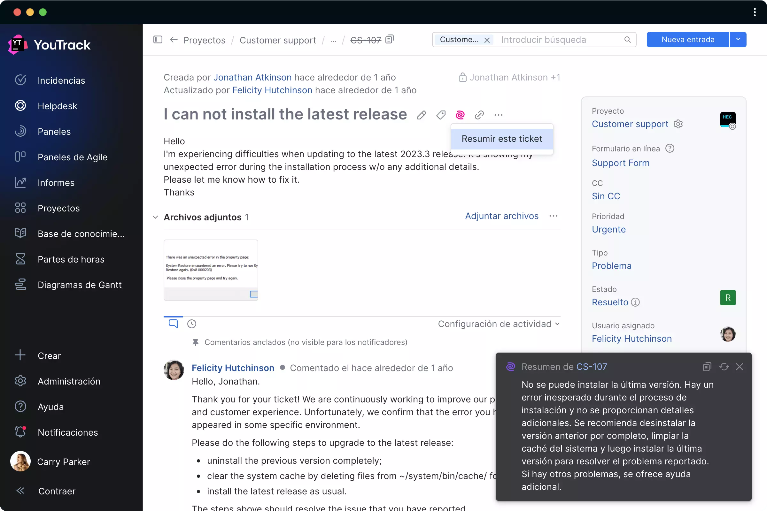Viewport: 767px width, 511px height.
Task: Click the Adjuntar archivos link
Action: [501, 216]
